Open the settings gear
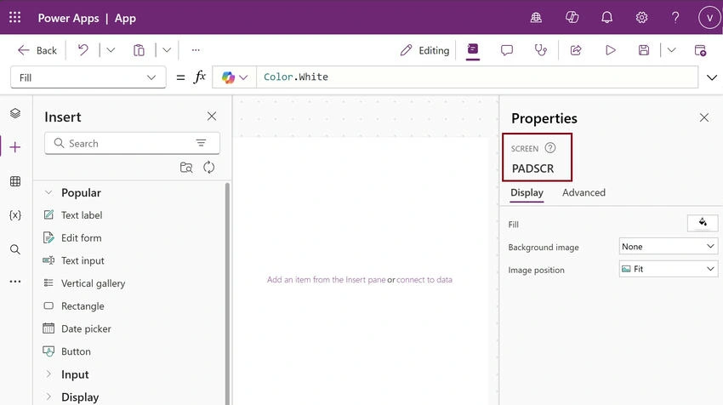The image size is (723, 405). click(x=641, y=18)
